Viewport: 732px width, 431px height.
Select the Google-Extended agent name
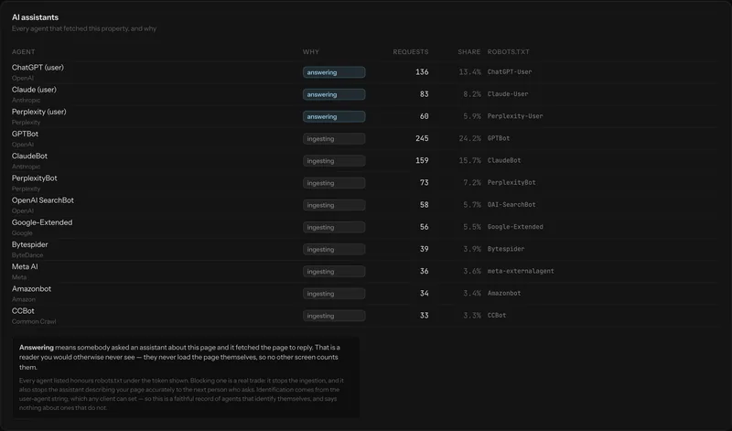[42, 222]
